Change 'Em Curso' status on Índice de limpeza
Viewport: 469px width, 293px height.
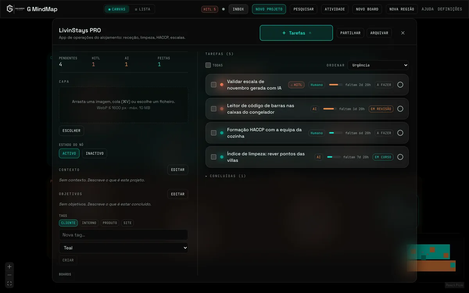coord(383,157)
